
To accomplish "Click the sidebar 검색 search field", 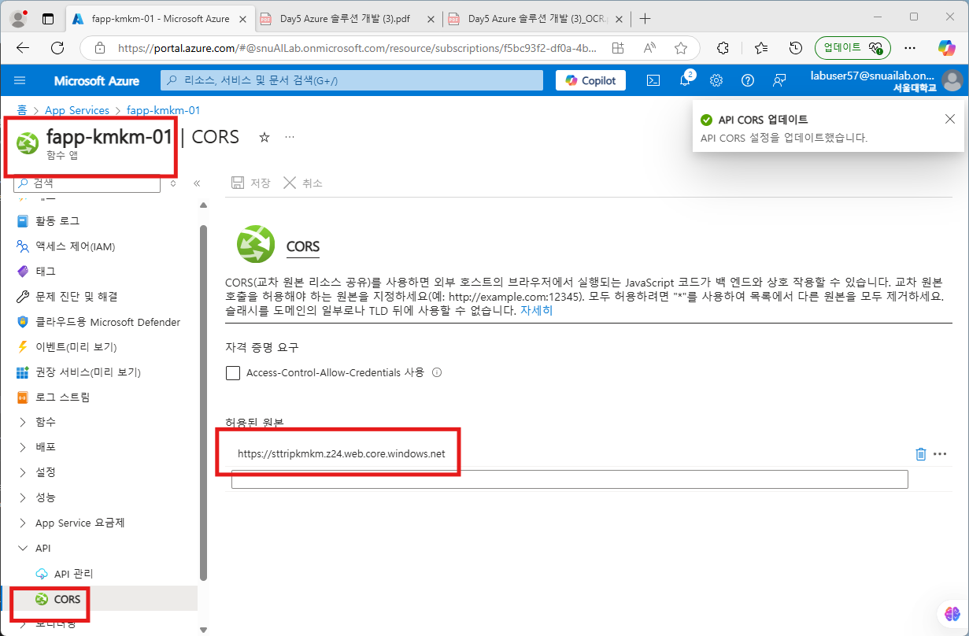I will pos(87,183).
